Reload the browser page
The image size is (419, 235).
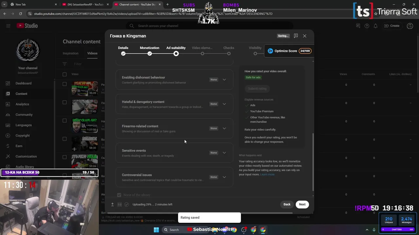click(x=20, y=14)
